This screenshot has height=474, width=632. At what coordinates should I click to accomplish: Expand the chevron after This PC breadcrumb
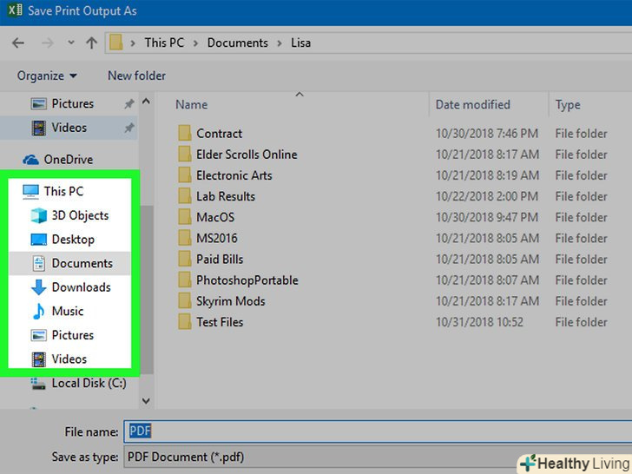point(195,43)
